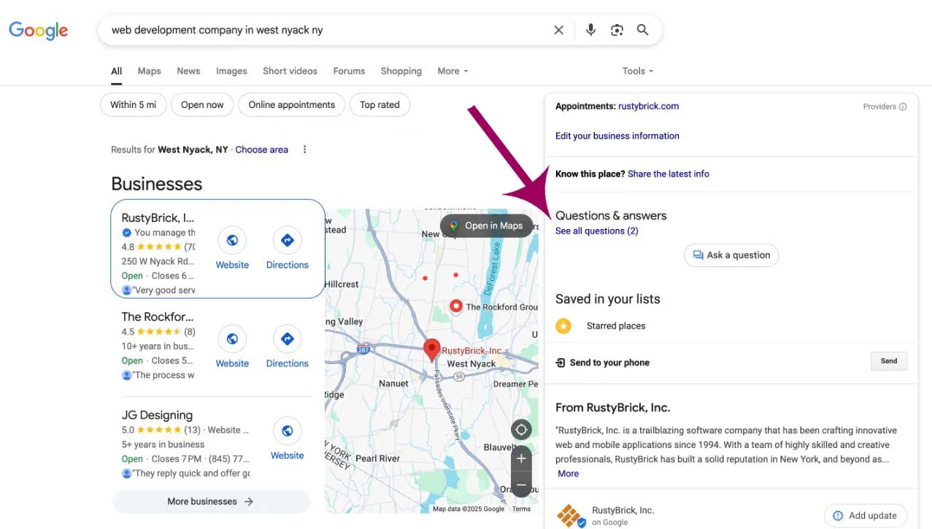This screenshot has height=529, width=932.
Task: Switch to the Forums tab
Action: (x=349, y=71)
